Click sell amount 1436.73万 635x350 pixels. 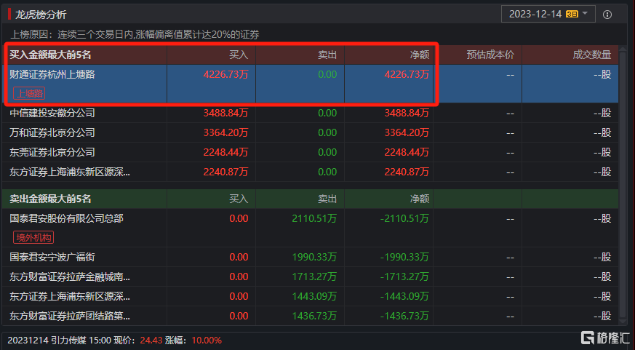pyautogui.click(x=314, y=316)
